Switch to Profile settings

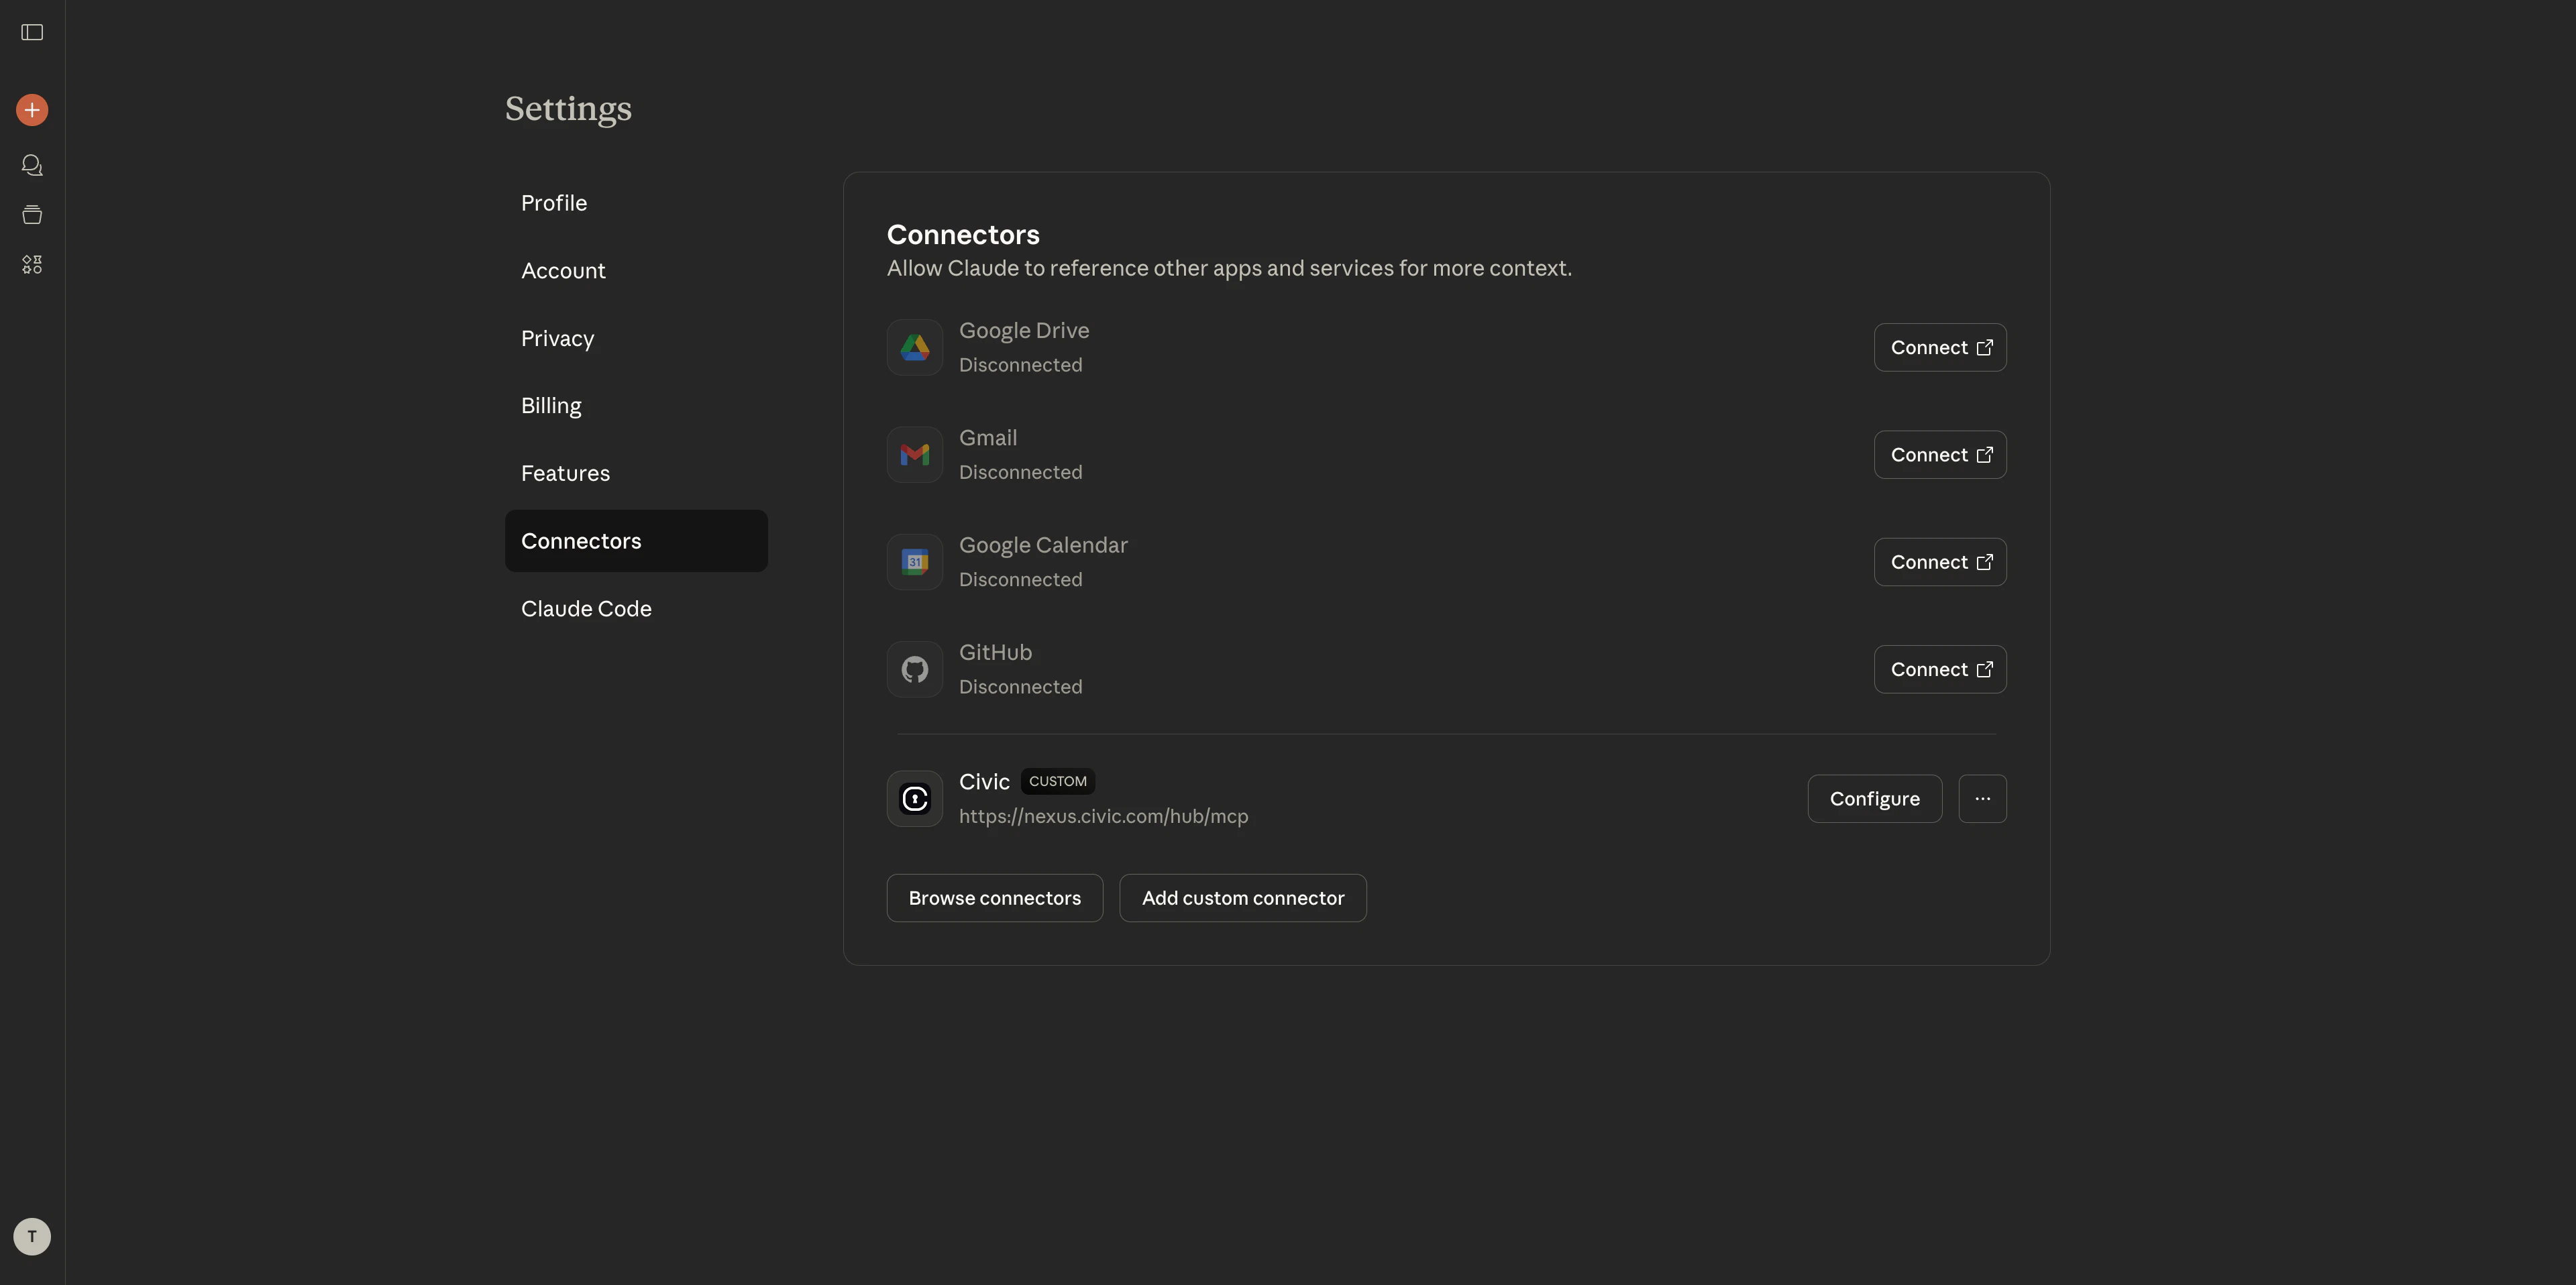click(x=553, y=202)
